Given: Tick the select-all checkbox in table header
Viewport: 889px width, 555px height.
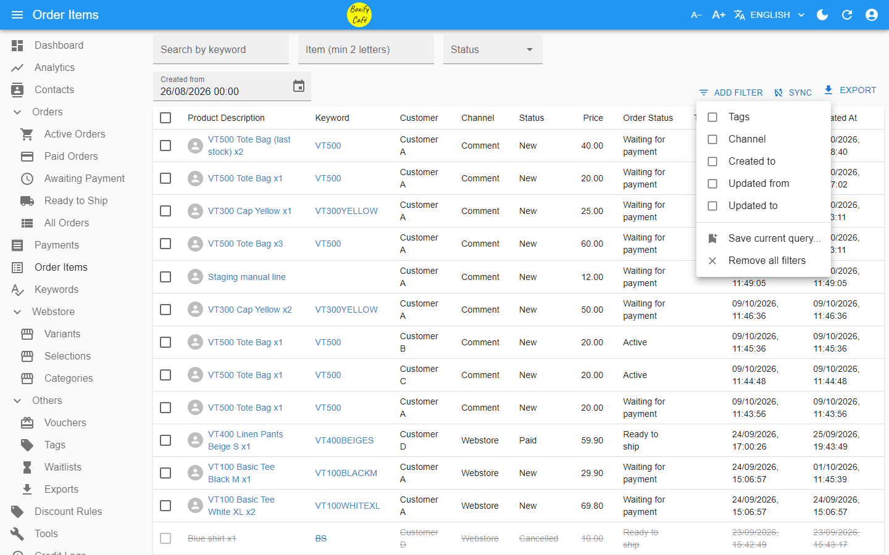Looking at the screenshot, I should coord(165,118).
